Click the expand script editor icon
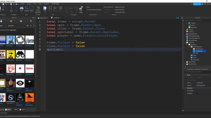Screen dimensions: 211x118 click(x=182, y=18)
